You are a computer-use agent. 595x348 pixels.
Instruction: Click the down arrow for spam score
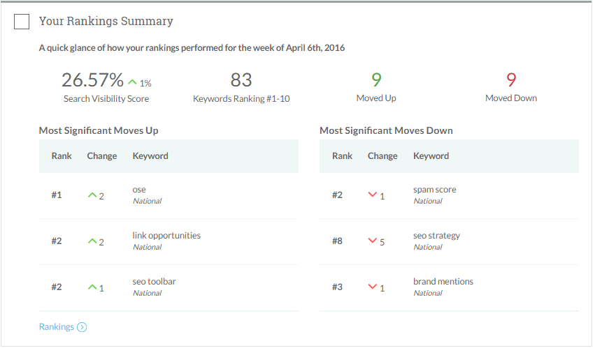click(372, 195)
